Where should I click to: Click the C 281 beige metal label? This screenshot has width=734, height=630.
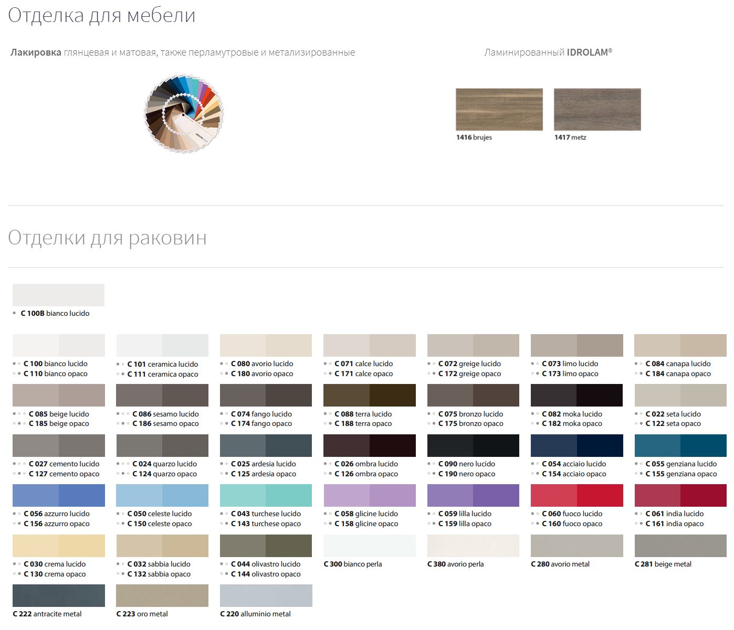(663, 564)
